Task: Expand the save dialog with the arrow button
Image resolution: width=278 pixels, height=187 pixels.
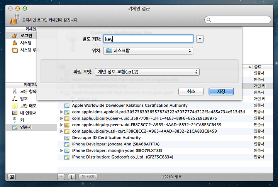Action: 200,39
